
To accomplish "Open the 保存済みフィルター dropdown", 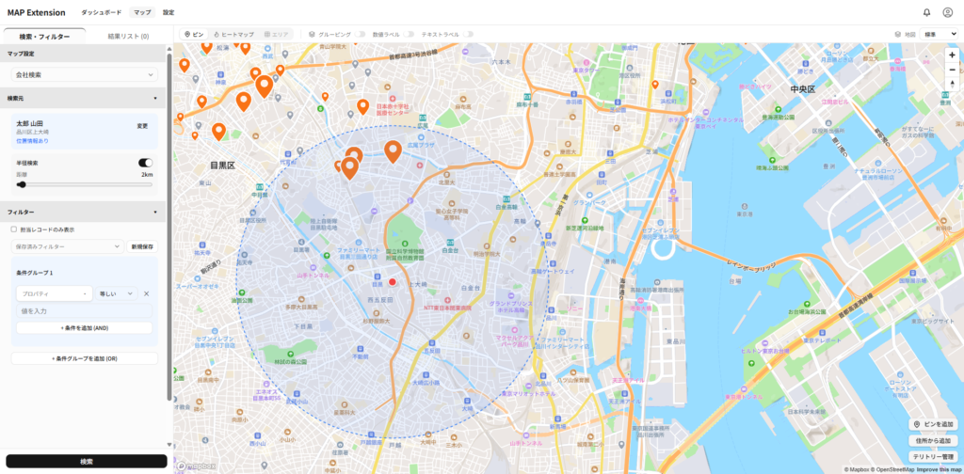I will point(68,246).
